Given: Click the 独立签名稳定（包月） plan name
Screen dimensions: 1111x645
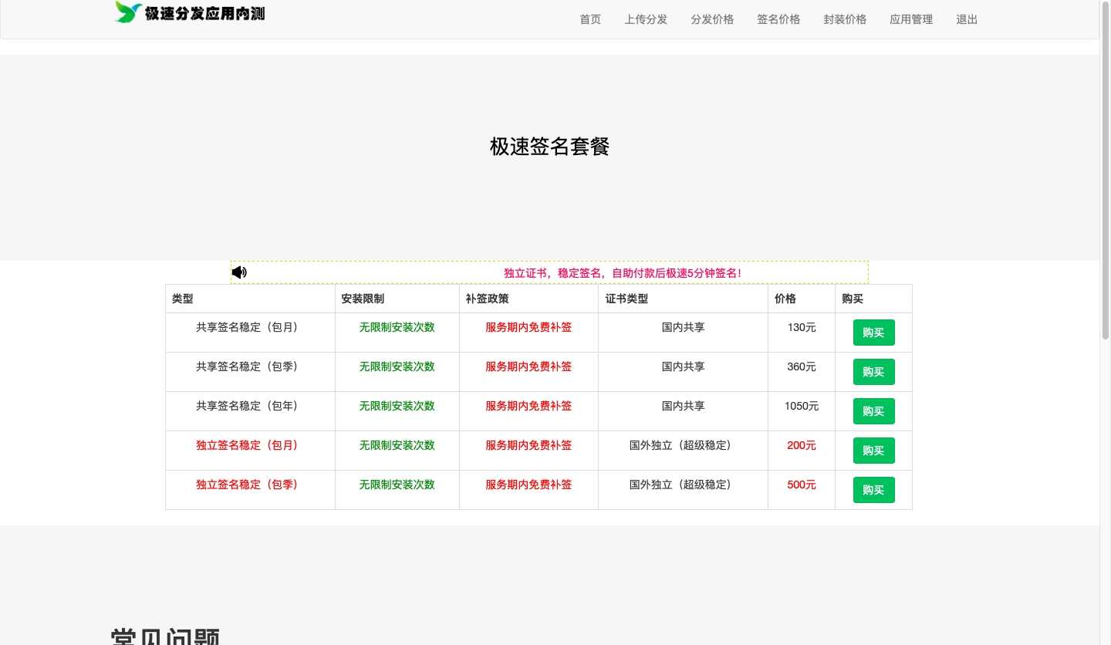Looking at the screenshot, I should 247,445.
